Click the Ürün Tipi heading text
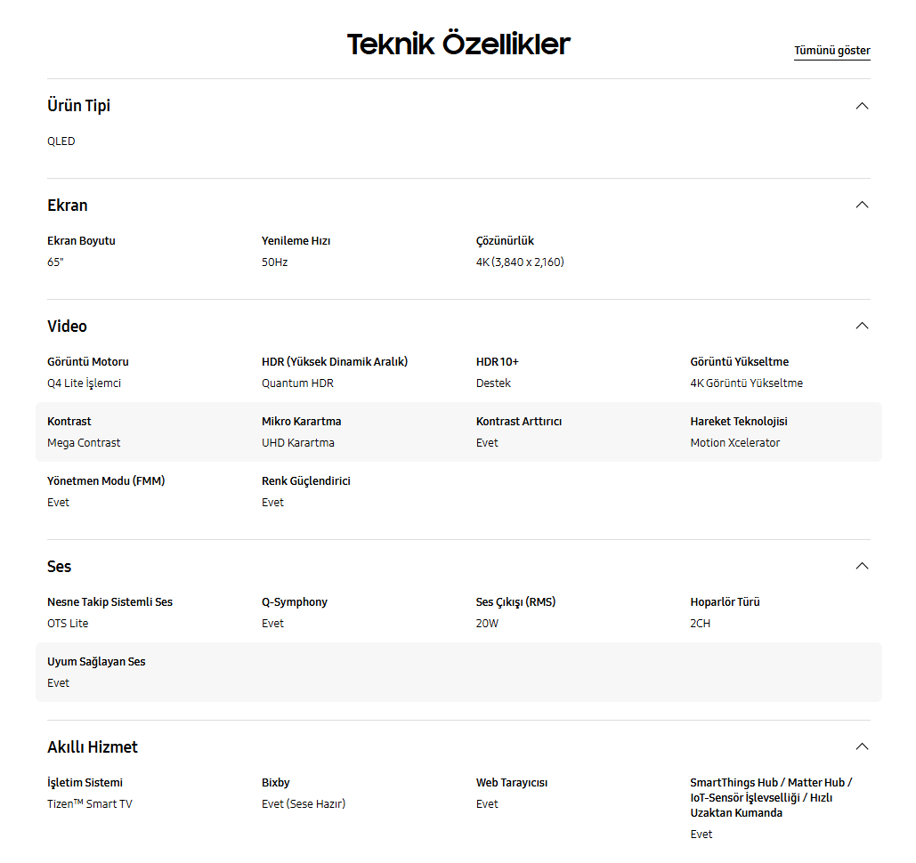This screenshot has height=863, width=916. coord(78,106)
